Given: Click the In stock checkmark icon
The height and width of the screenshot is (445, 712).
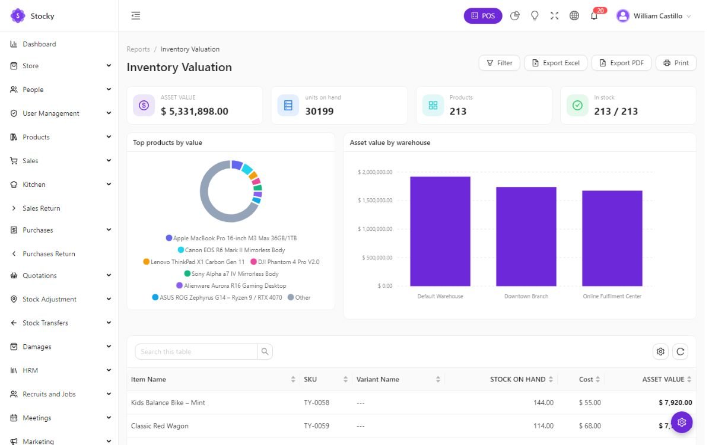Looking at the screenshot, I should pyautogui.click(x=577, y=105).
